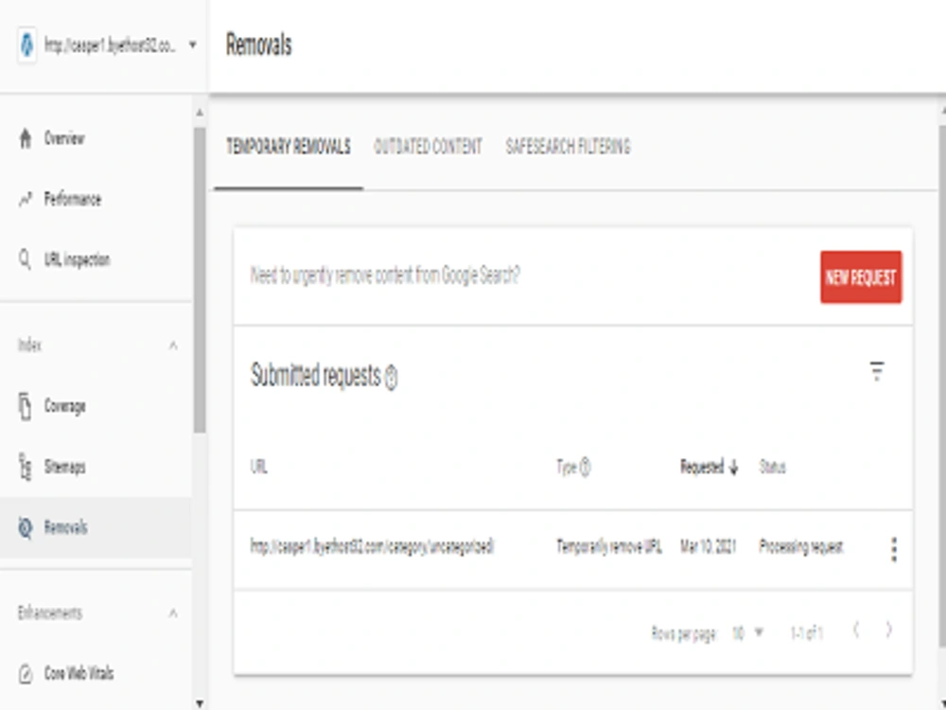Viewport: 946px width, 710px height.
Task: Click the Requested sort arrow icon
Action: [x=734, y=468]
